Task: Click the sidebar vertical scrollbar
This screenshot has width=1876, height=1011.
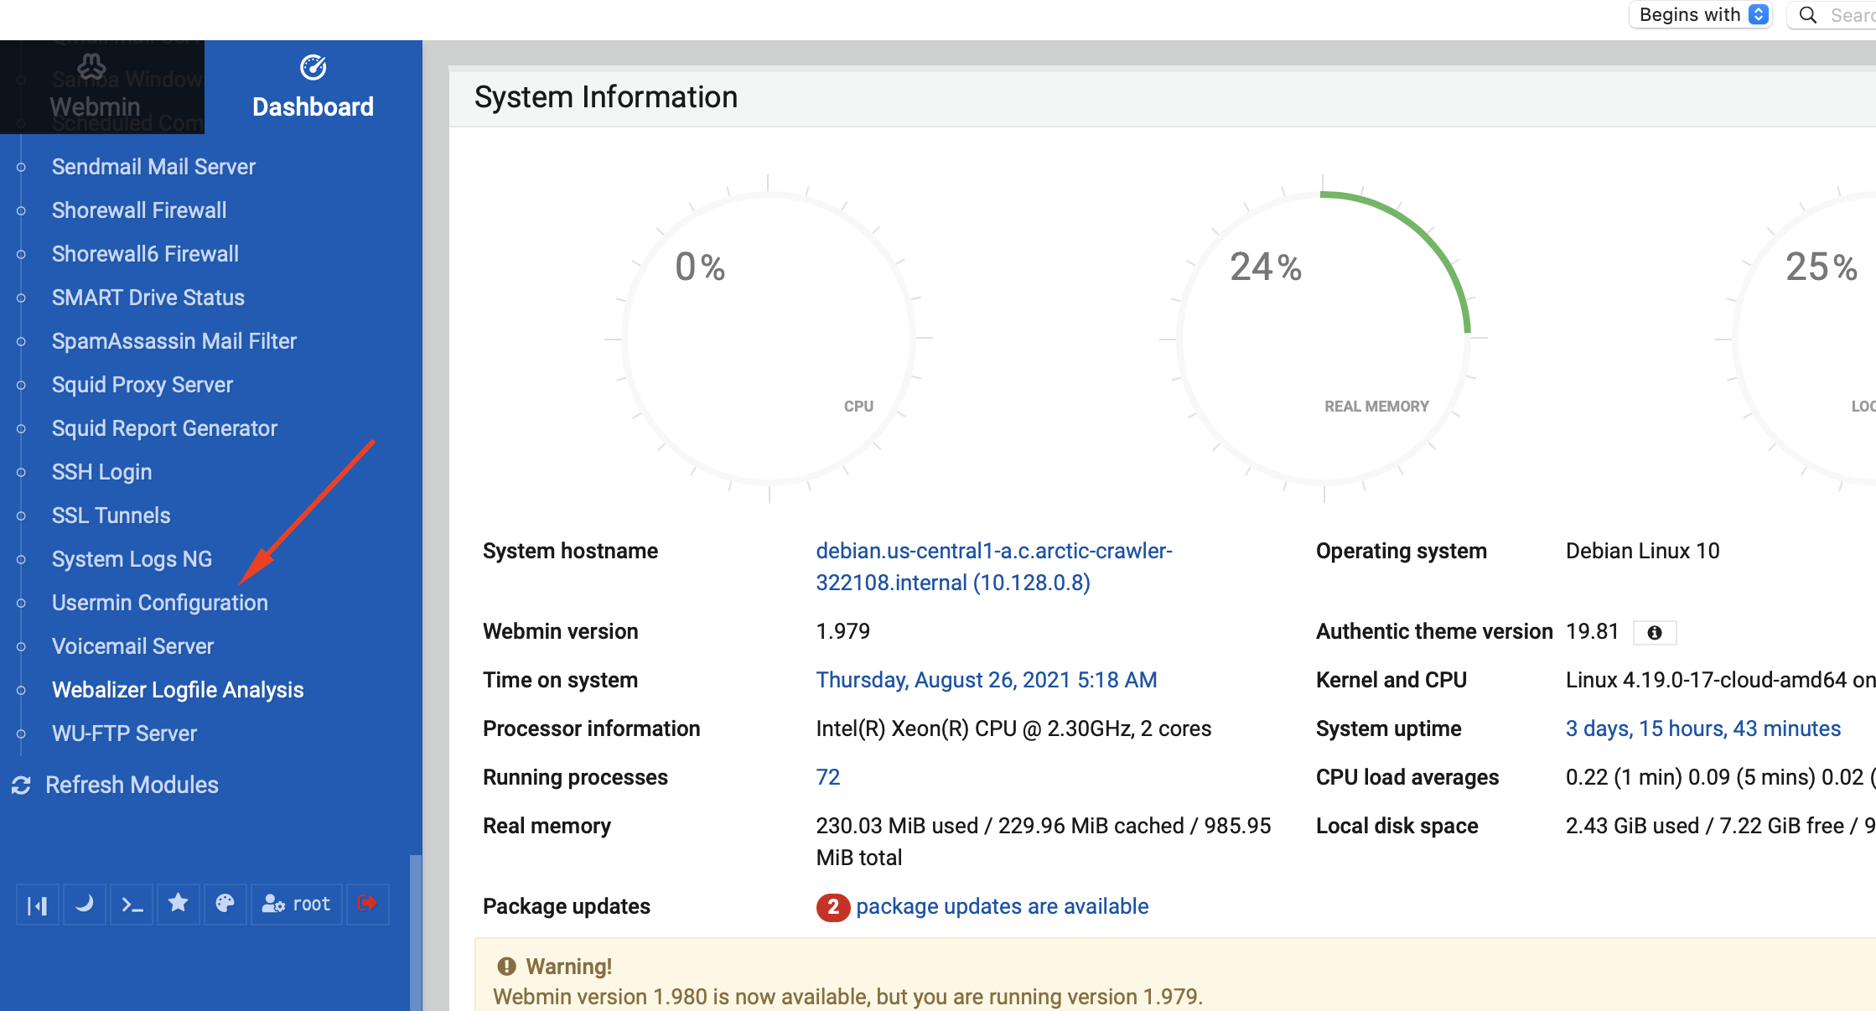Action: click(415, 931)
